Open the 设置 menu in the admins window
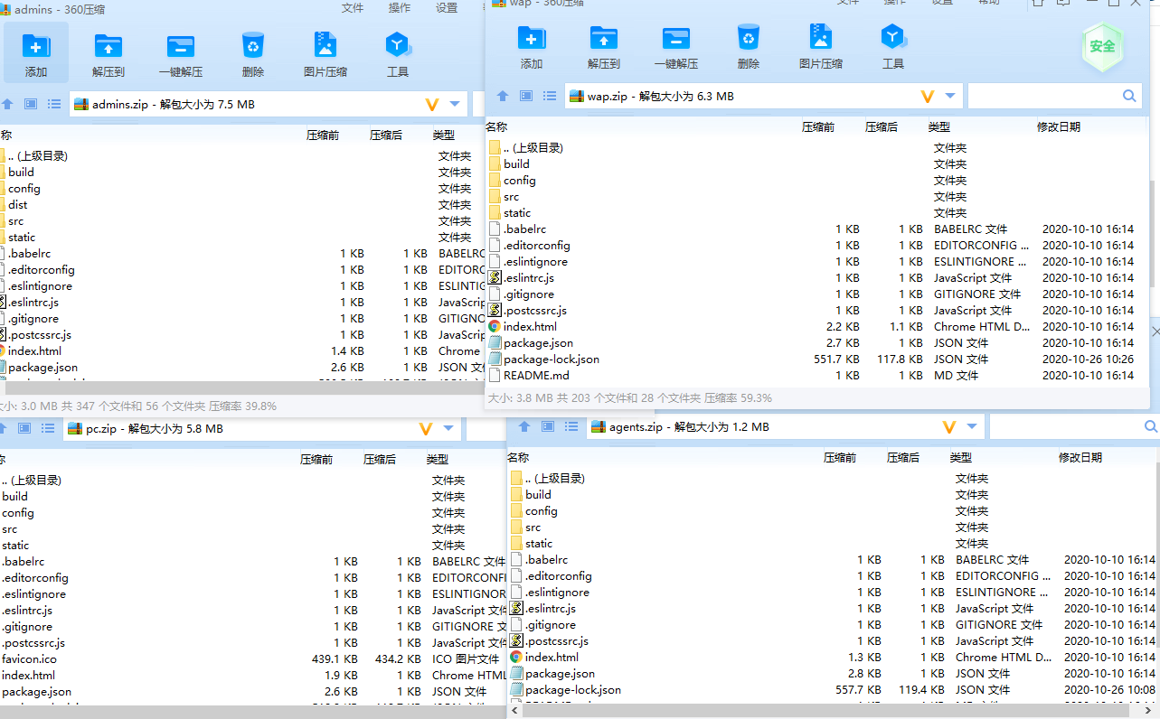This screenshot has width=1160, height=719. point(447,8)
